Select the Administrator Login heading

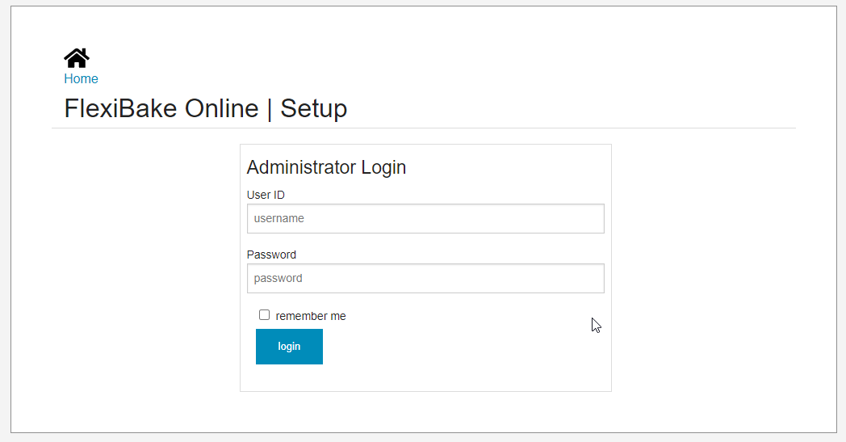[326, 167]
